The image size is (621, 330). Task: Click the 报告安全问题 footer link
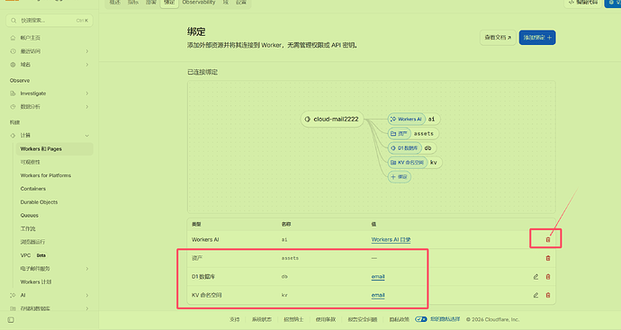[x=363, y=319]
